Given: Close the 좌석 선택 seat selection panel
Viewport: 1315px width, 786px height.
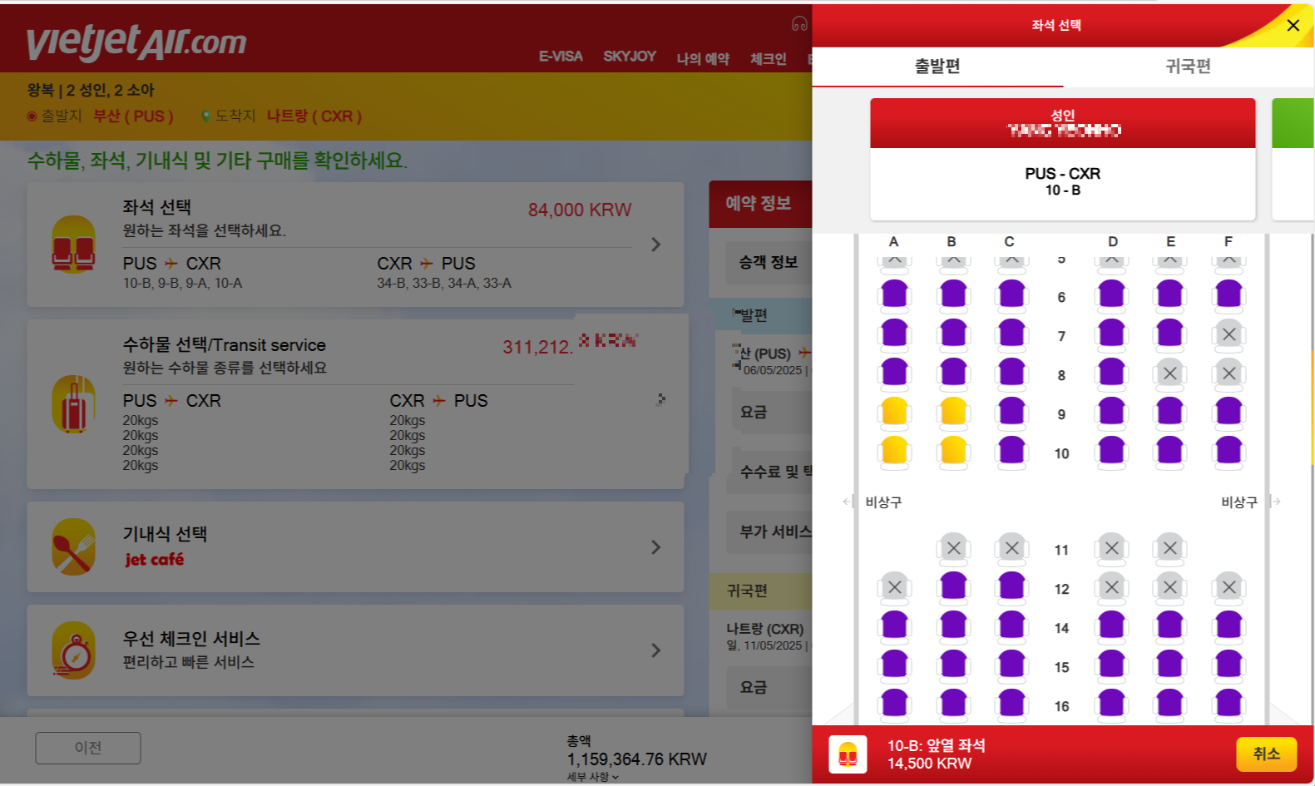Looking at the screenshot, I should (1293, 25).
